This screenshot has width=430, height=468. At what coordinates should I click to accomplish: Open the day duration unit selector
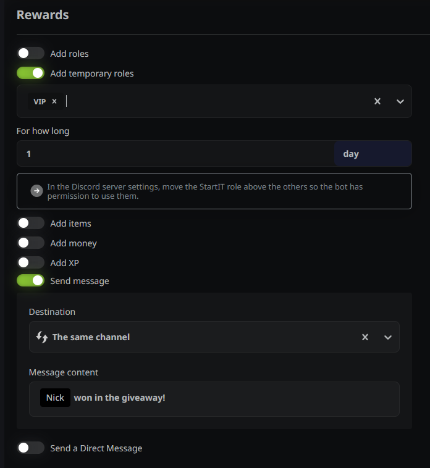click(x=373, y=154)
